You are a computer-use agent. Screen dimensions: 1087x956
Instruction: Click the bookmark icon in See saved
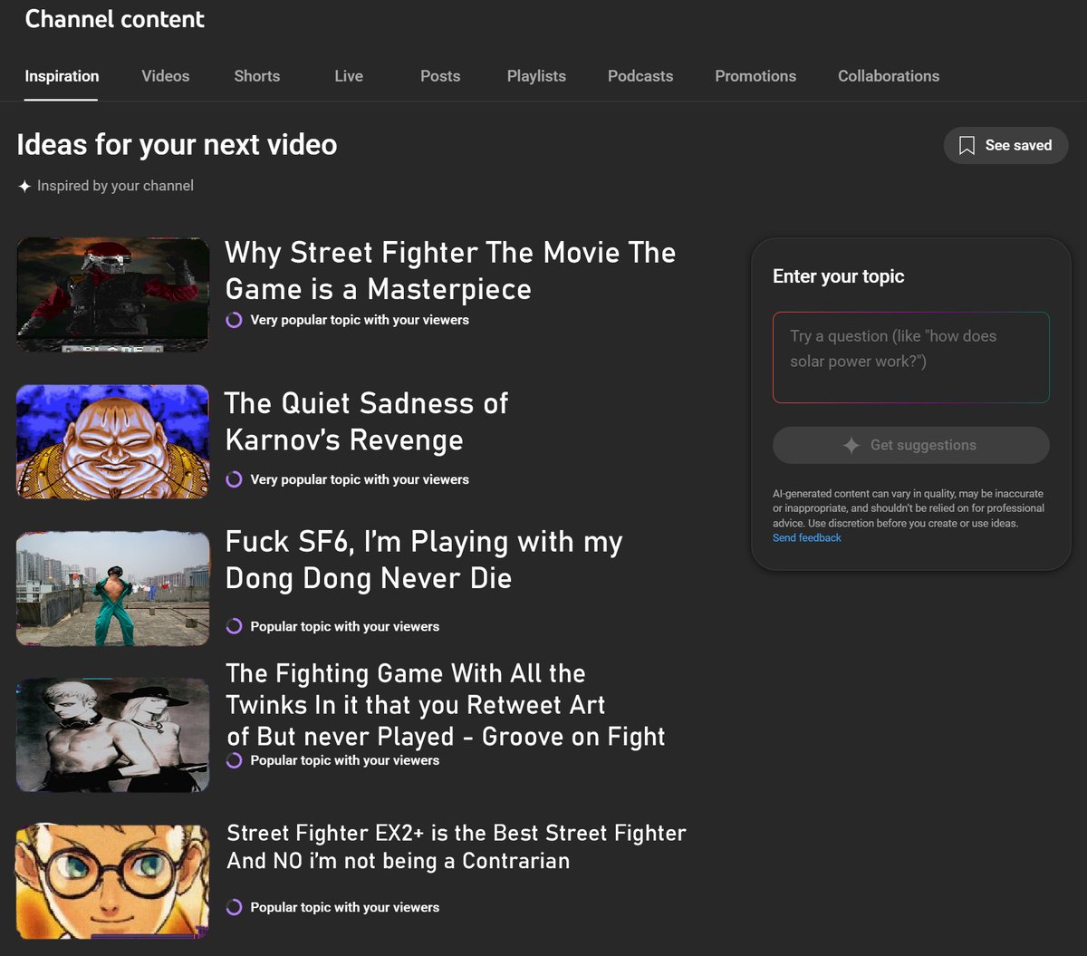coord(967,146)
